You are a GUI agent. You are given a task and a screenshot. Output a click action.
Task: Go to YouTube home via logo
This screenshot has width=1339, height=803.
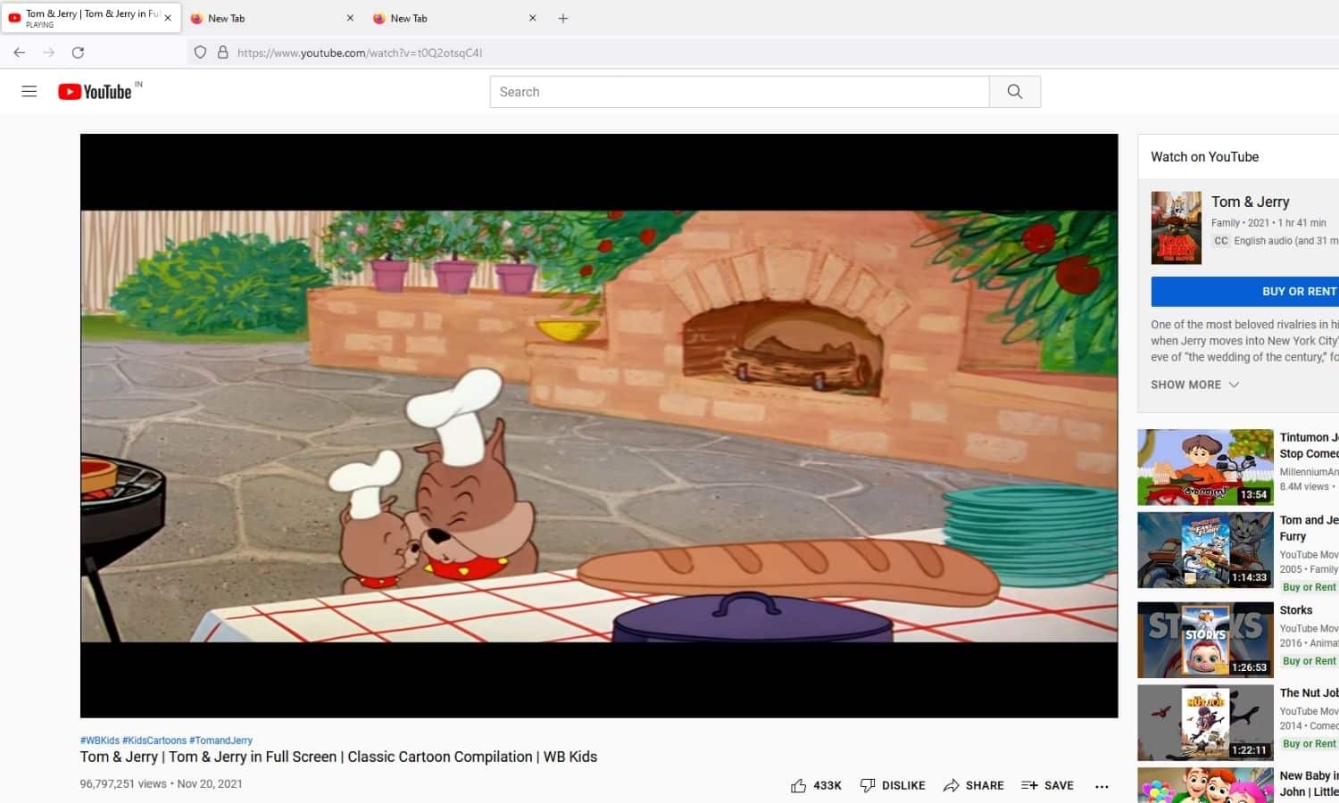coord(96,91)
